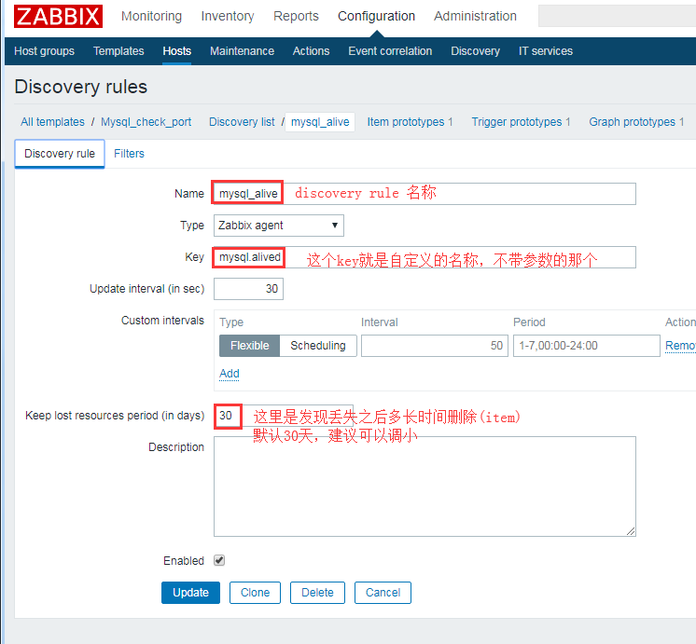
Task: Click the ZABBIX logo
Action: coord(58,17)
